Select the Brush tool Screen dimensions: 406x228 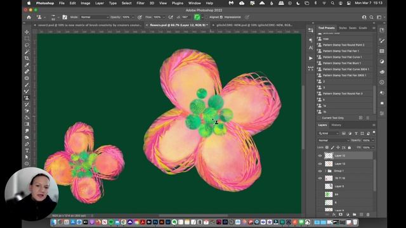[27, 85]
